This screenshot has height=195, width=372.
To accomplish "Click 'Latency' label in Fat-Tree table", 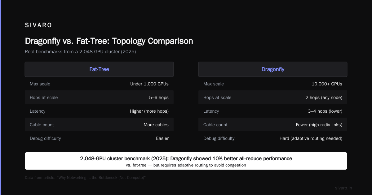I will point(38,111).
